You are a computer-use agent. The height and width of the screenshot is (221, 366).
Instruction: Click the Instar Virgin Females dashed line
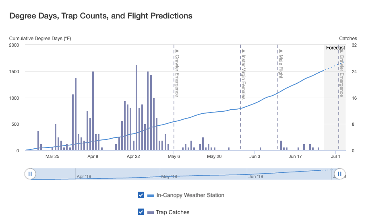coord(240,97)
